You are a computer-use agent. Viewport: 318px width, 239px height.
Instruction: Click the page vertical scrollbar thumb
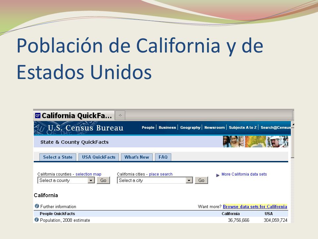[292, 143]
